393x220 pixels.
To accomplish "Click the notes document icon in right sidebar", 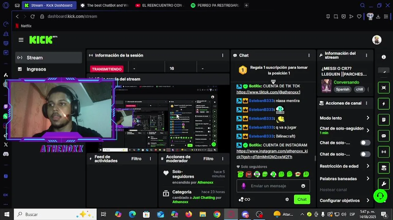I will (x=384, y=120).
